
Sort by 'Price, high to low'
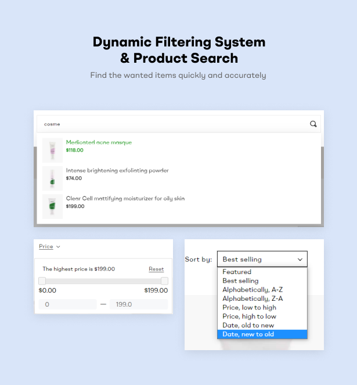pos(262,316)
